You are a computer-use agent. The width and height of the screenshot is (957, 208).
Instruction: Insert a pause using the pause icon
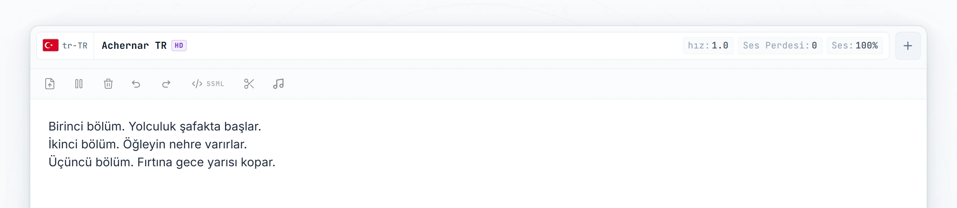79,84
